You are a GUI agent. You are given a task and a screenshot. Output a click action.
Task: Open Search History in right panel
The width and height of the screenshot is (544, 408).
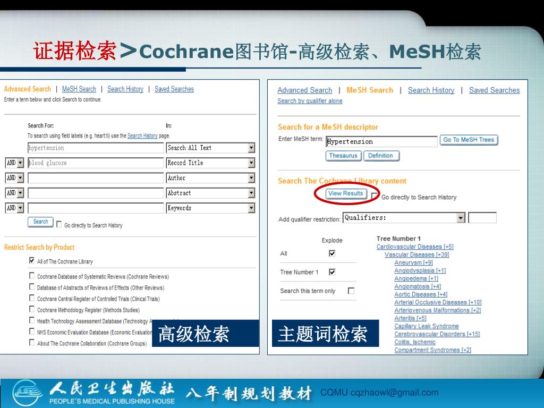tap(431, 90)
